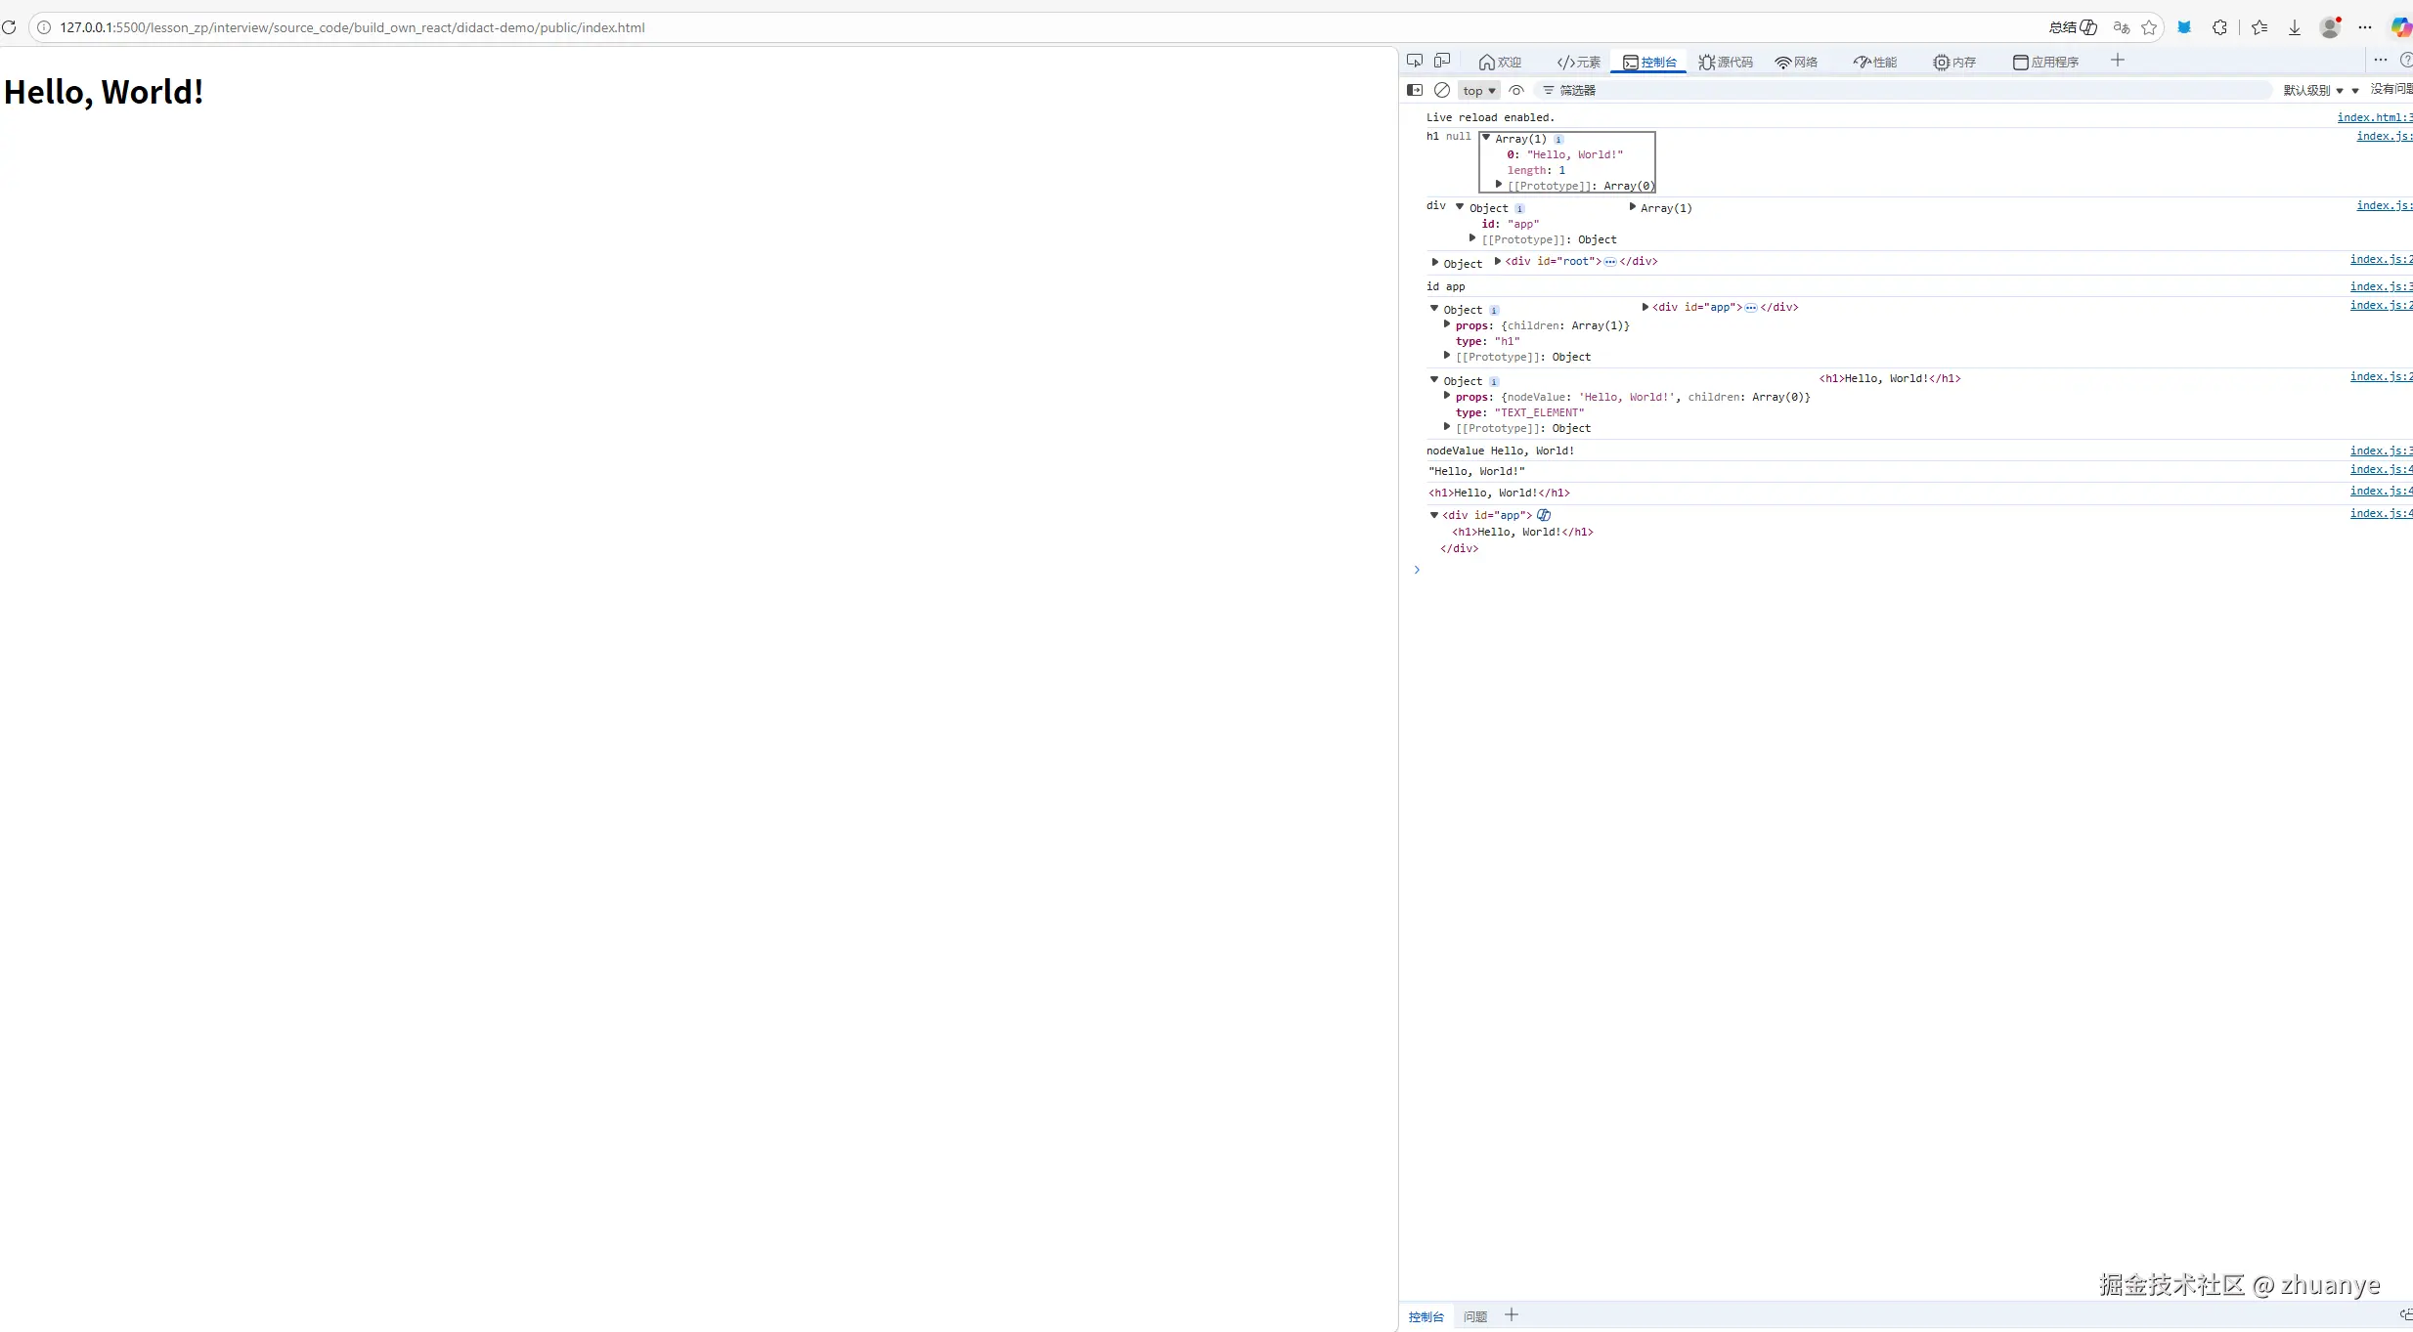Open the browser extensions puzzle icon
This screenshot has height=1332, width=2413.
[x=2219, y=27]
